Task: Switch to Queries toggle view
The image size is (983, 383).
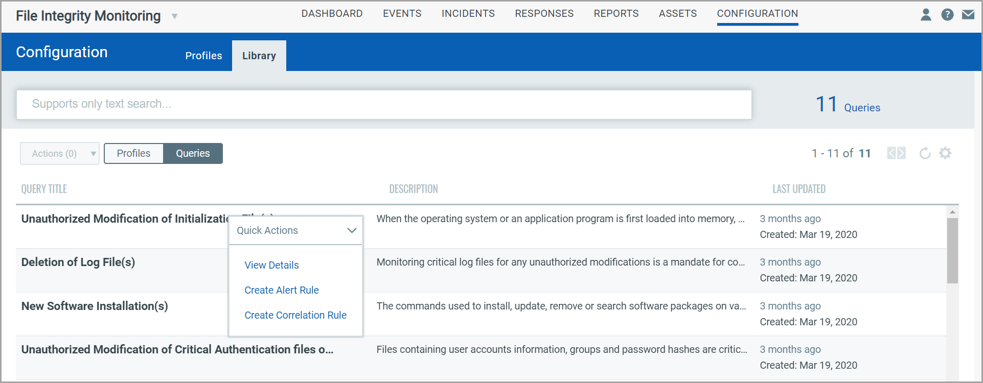Action: pyautogui.click(x=193, y=153)
